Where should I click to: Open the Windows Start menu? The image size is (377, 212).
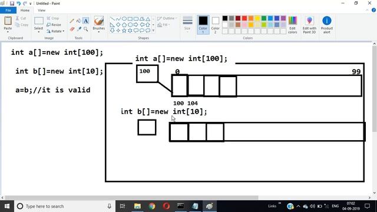click(x=7, y=206)
